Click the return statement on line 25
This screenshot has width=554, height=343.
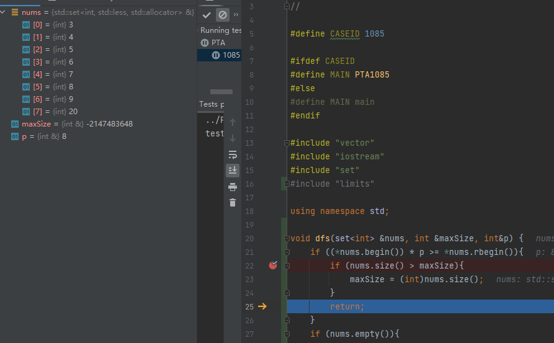point(347,306)
